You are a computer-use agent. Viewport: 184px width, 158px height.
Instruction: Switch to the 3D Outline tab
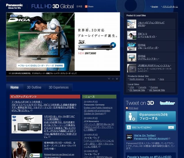(34, 87)
